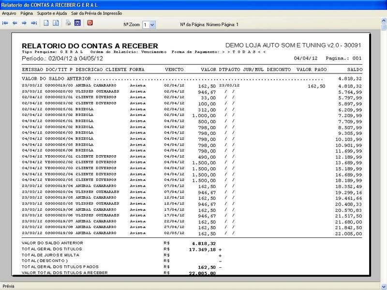Open the Arquivo menu
Image resolution: width=387 pixels, height=290 pixels.
click(x=9, y=14)
